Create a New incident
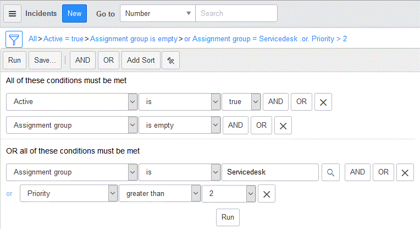The width and height of the screenshot is (420, 229). (x=74, y=13)
